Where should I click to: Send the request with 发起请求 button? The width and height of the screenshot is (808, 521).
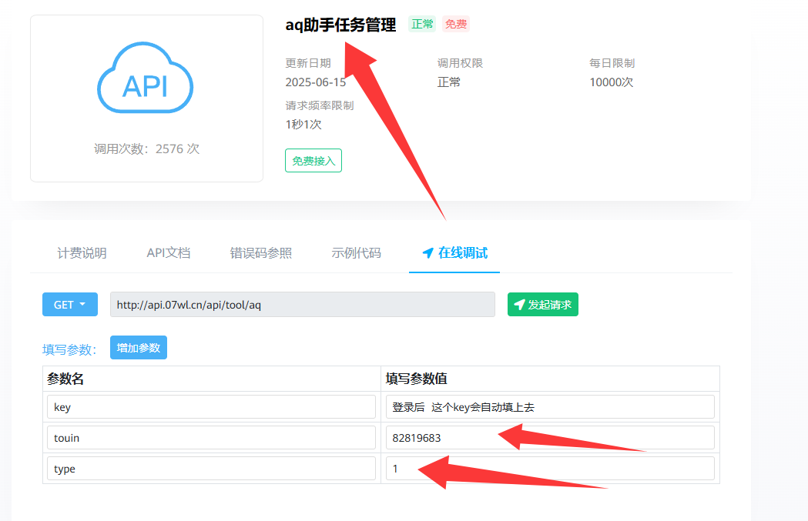point(543,305)
